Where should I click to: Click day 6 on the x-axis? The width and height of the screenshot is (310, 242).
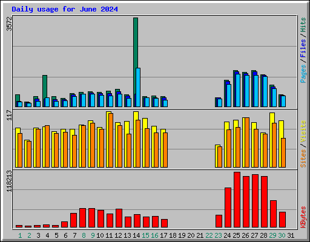point(65,235)
